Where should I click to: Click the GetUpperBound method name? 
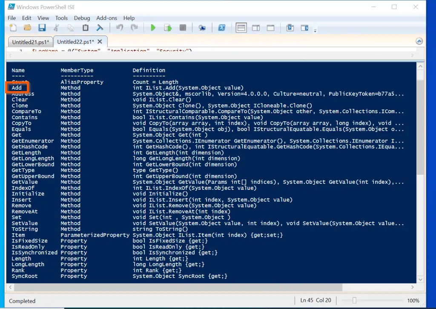[x=33, y=176]
